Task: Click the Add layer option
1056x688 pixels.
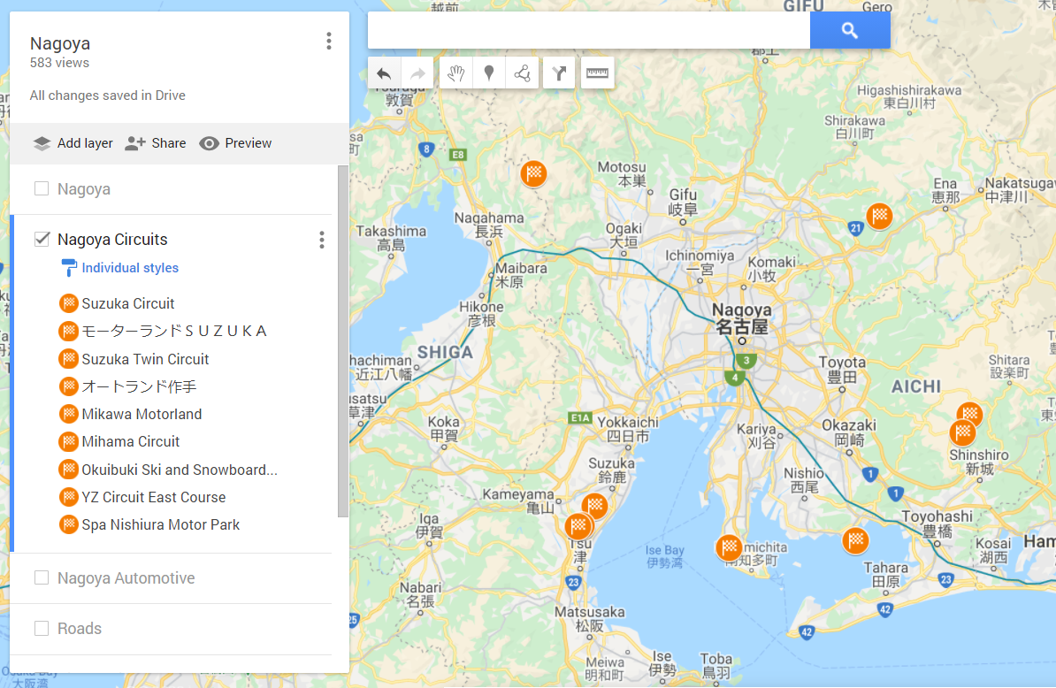Action: click(x=72, y=142)
